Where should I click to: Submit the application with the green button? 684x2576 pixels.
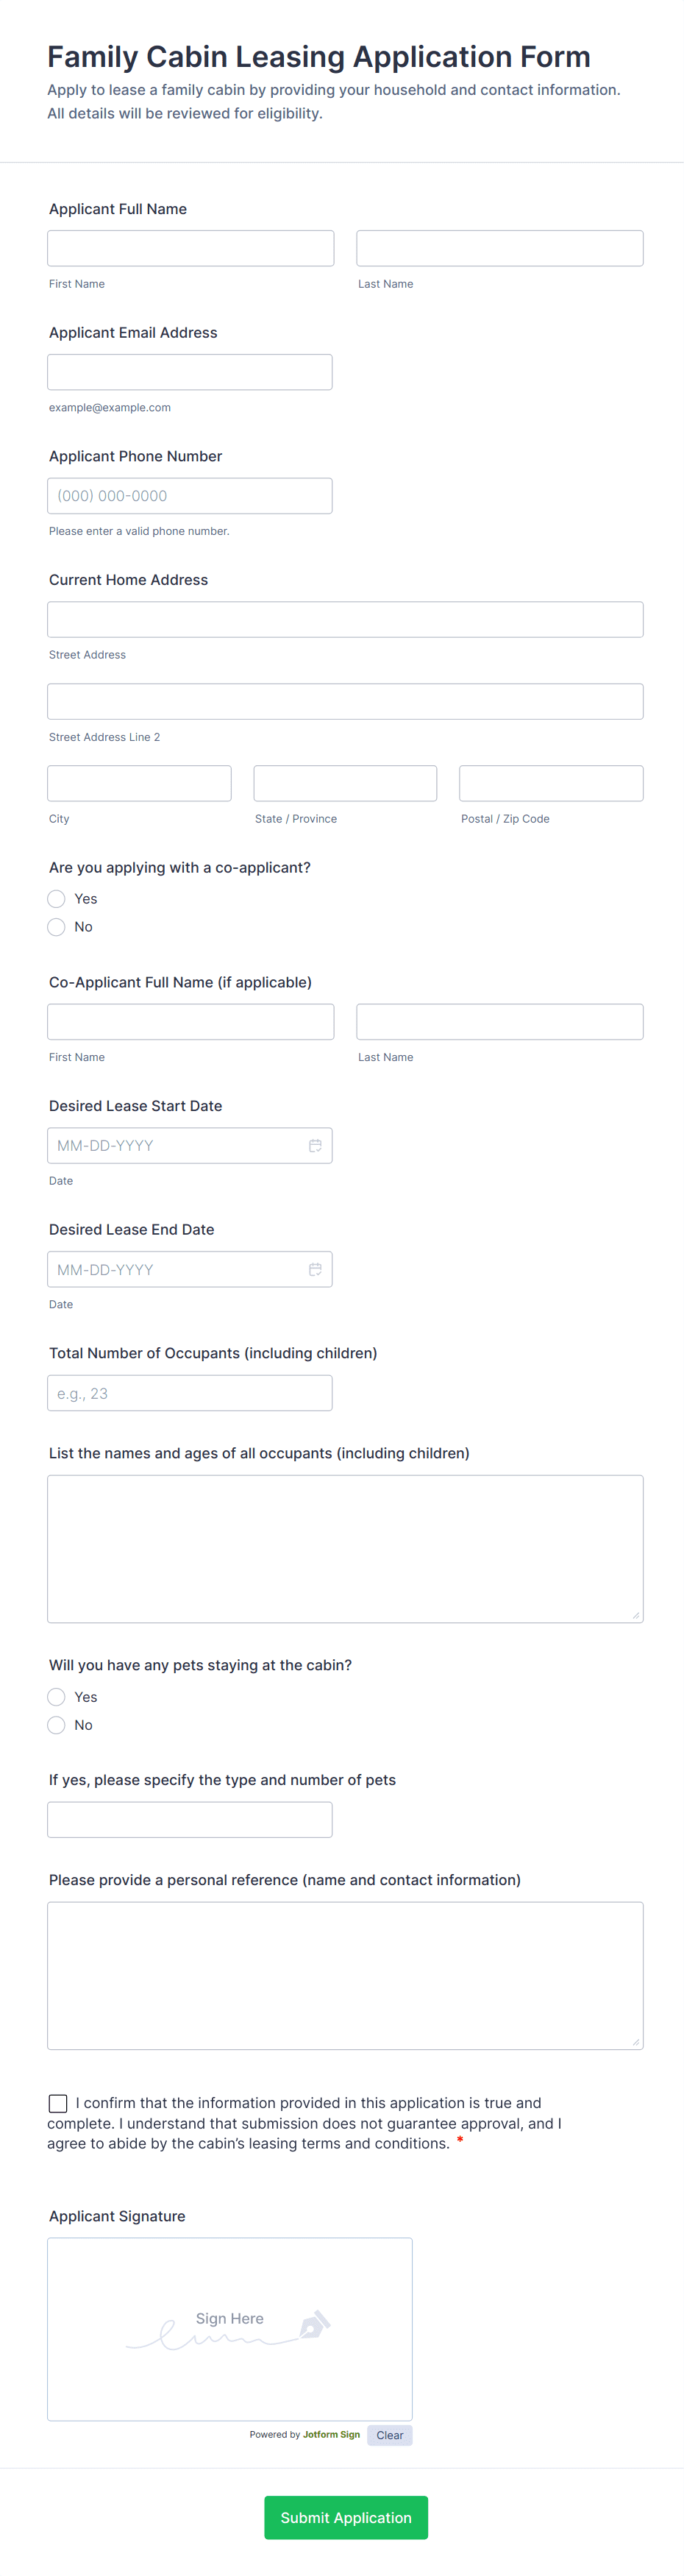coord(346,2517)
